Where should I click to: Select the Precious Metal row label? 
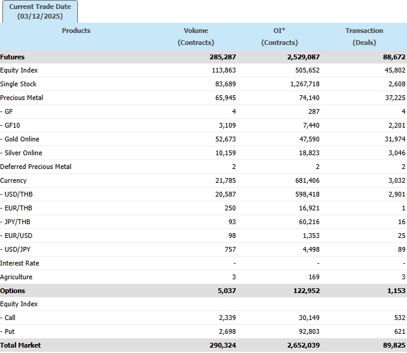pos(22,98)
